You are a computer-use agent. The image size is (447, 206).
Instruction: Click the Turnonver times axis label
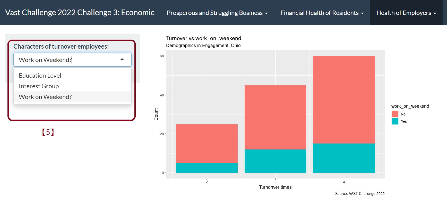275,187
